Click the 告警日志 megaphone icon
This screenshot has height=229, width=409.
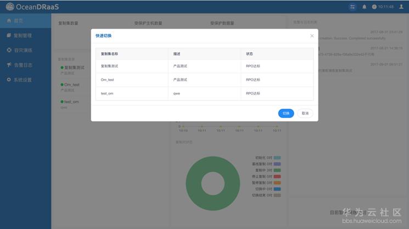click(x=9, y=65)
